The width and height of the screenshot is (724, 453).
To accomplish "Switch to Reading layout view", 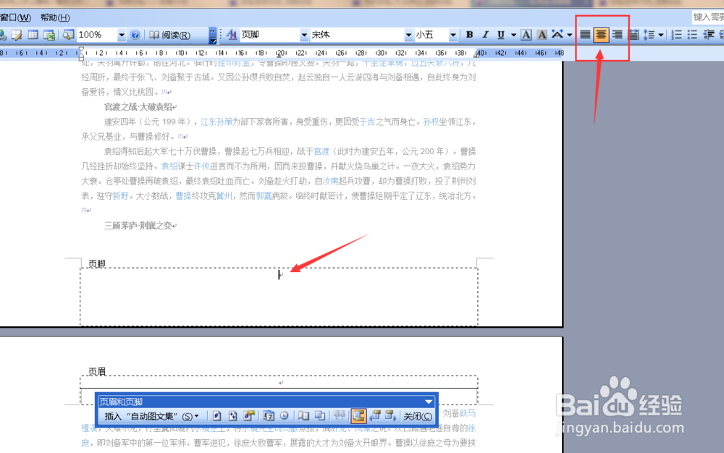I will click(174, 34).
